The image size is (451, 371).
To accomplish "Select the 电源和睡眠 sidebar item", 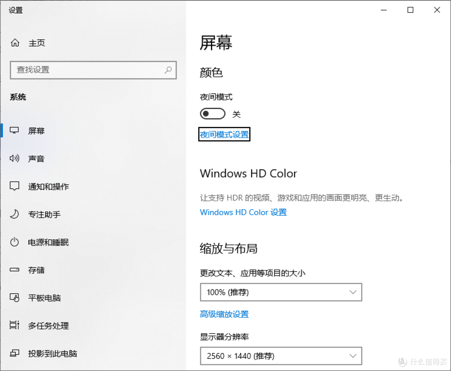I will coord(48,242).
